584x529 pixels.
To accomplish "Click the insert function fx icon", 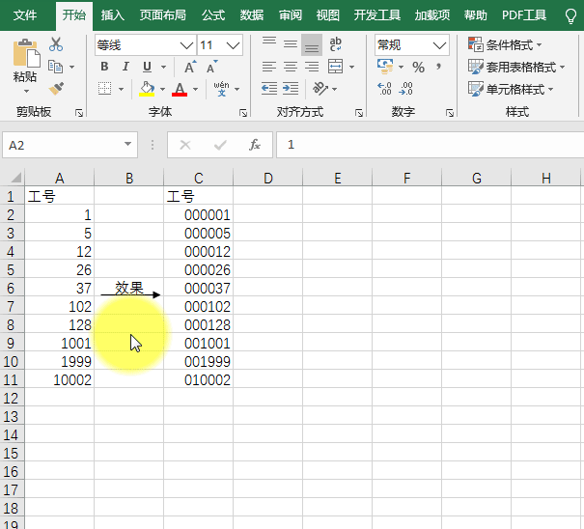I will [255, 145].
